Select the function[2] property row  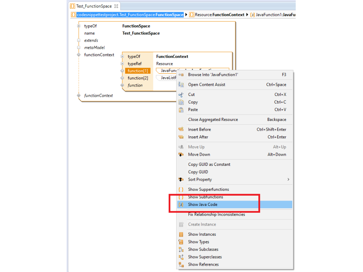[138, 78]
